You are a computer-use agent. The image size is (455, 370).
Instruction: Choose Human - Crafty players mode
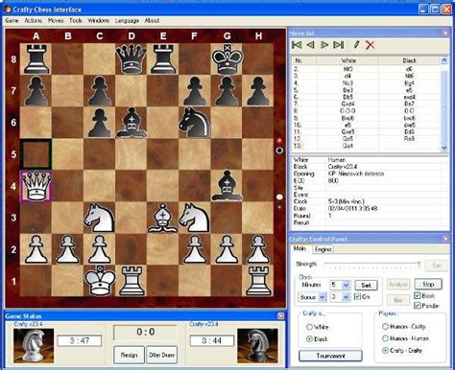point(385,327)
